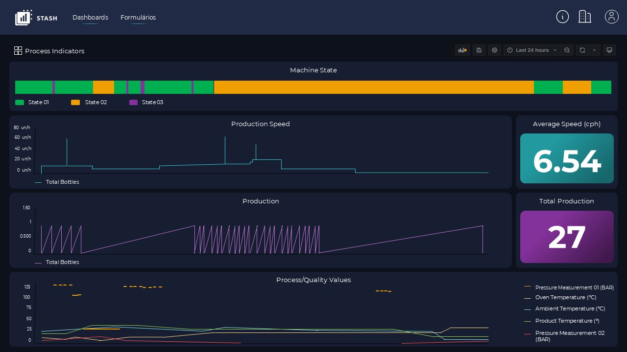Enable kiosk mode with the monitor icon
This screenshot has height=352, width=627.
[x=609, y=50]
